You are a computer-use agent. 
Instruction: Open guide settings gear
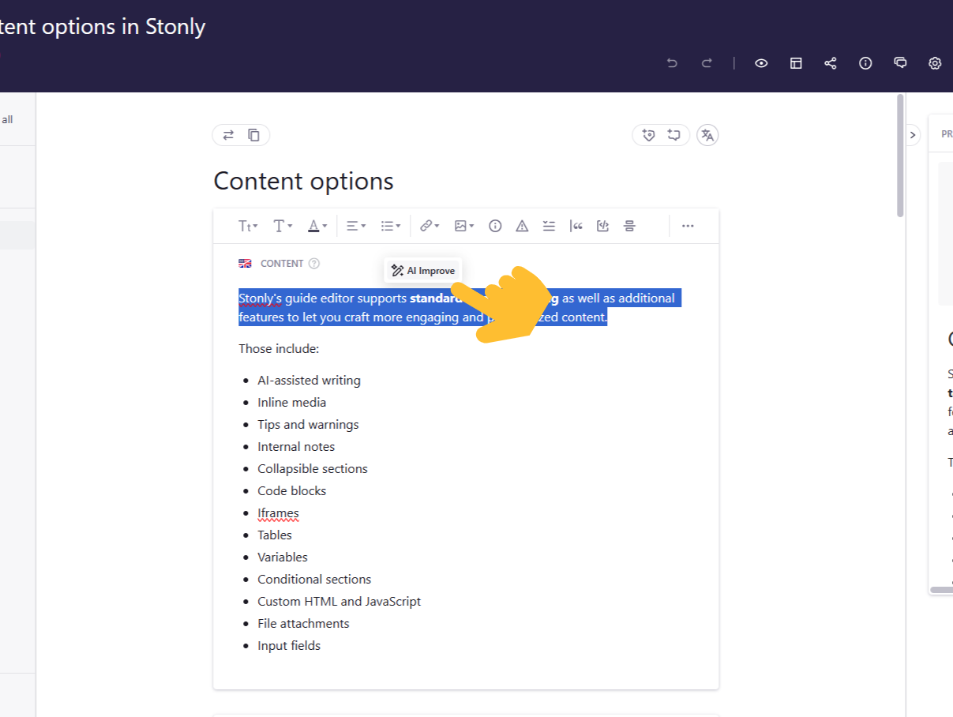pos(935,63)
